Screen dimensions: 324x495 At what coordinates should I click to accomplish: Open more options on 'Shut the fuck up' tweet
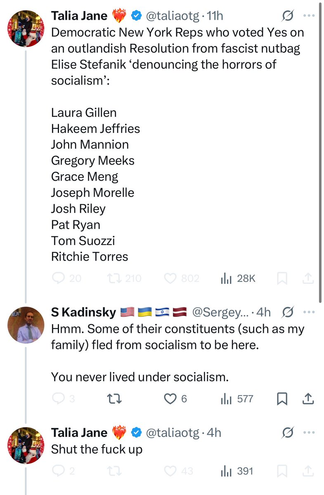click(x=309, y=432)
